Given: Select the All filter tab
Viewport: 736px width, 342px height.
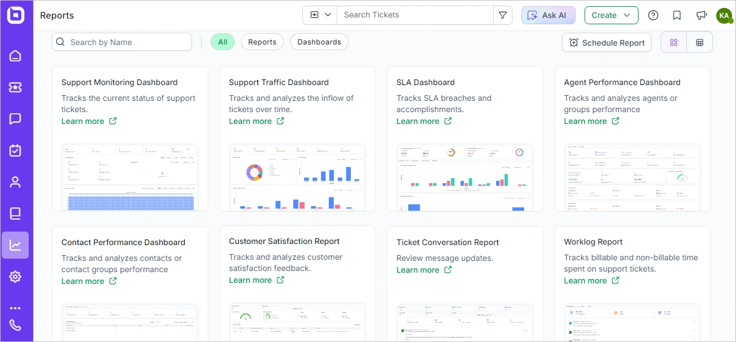Looking at the screenshot, I should tap(222, 42).
